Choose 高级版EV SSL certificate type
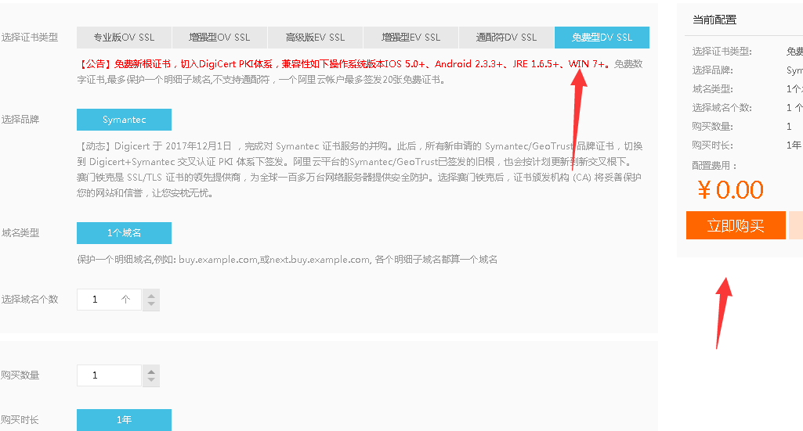The width and height of the screenshot is (803, 431). point(315,38)
